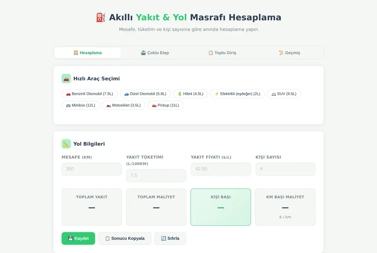Pick the Hibrit (4.5L) vehicle chip
The image size is (377, 253).
[190, 94]
